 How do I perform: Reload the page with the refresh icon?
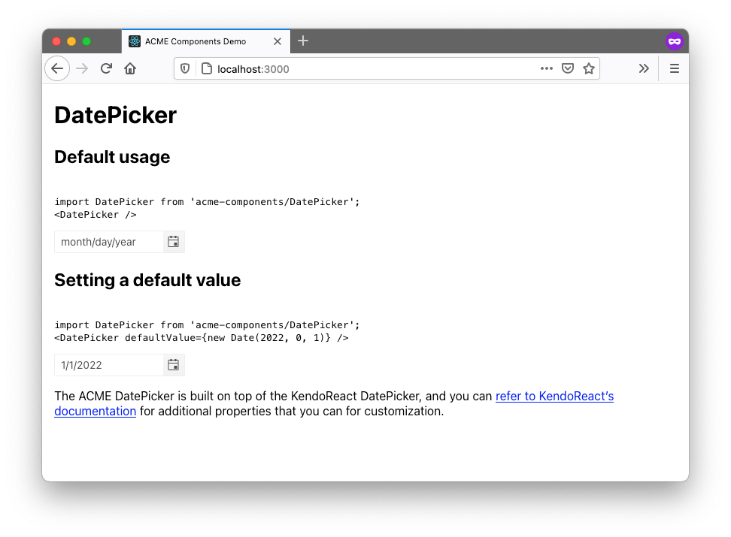106,68
